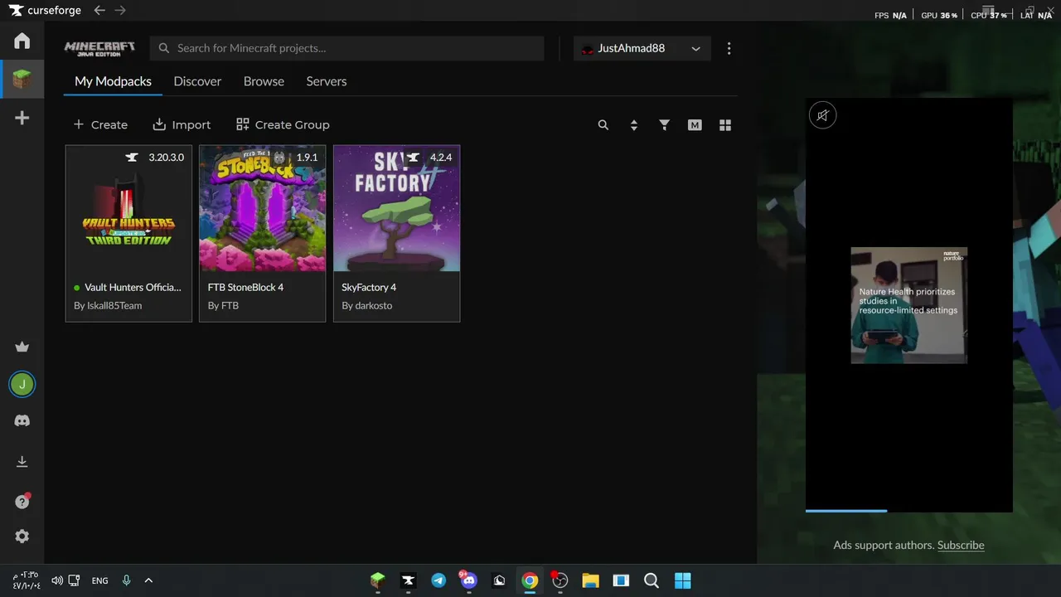Open taskbar search magnifier
The height and width of the screenshot is (597, 1061).
click(652, 580)
